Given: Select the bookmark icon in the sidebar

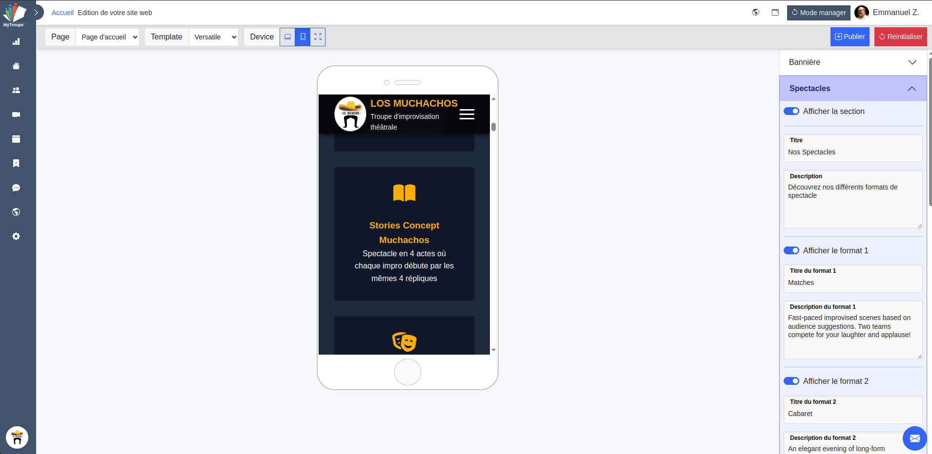Looking at the screenshot, I should point(16,163).
